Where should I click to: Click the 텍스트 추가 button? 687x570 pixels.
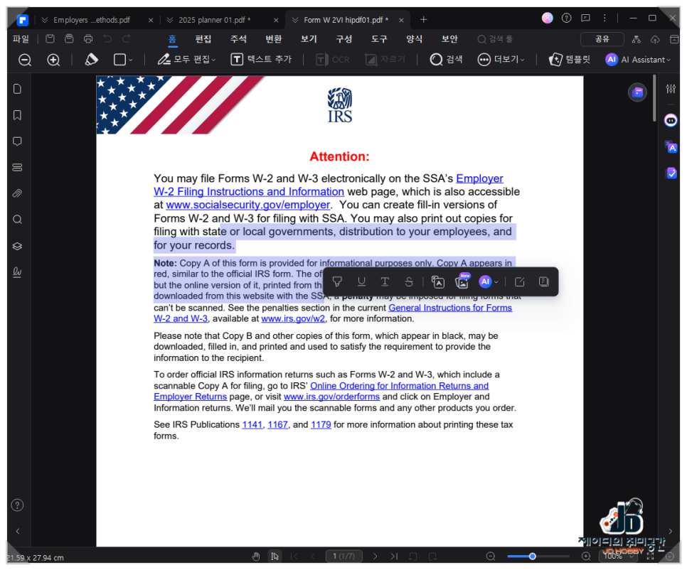[x=261, y=60]
